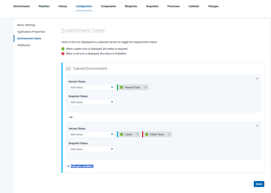
Task: Remove the Latest status tag
Action: (x=137, y=134)
